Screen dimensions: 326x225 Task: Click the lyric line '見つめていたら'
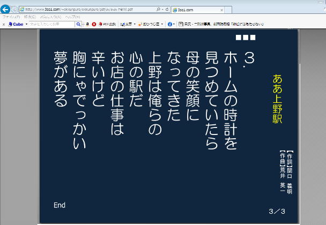click(x=212, y=100)
